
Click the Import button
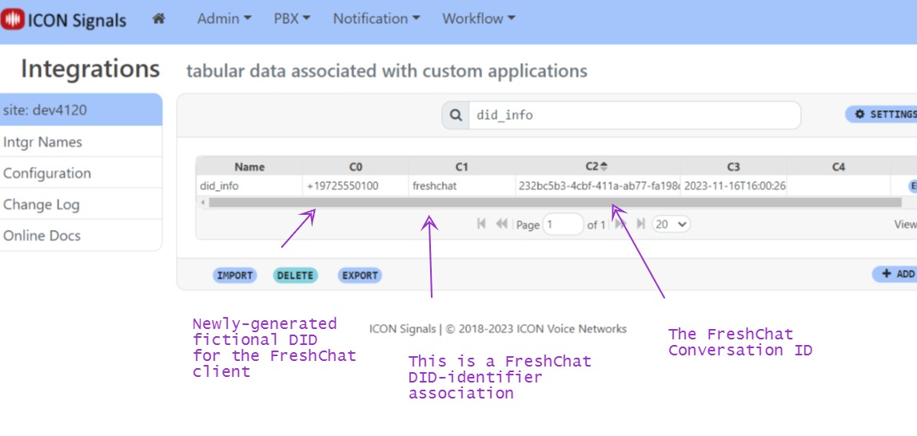point(234,275)
